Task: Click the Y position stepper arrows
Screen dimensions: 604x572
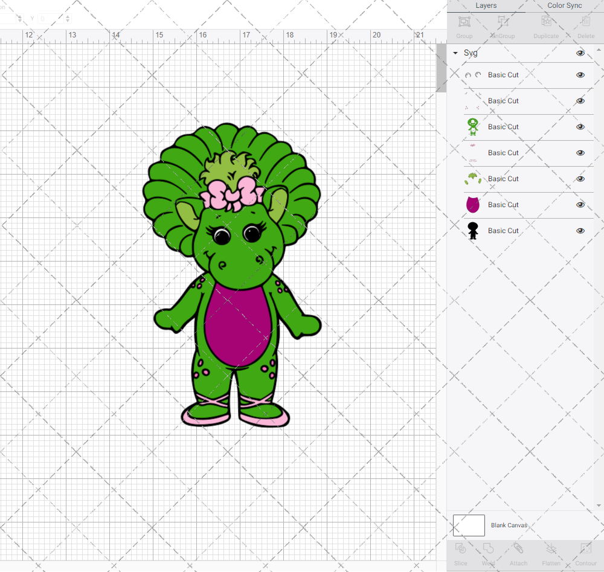Action: click(68, 19)
